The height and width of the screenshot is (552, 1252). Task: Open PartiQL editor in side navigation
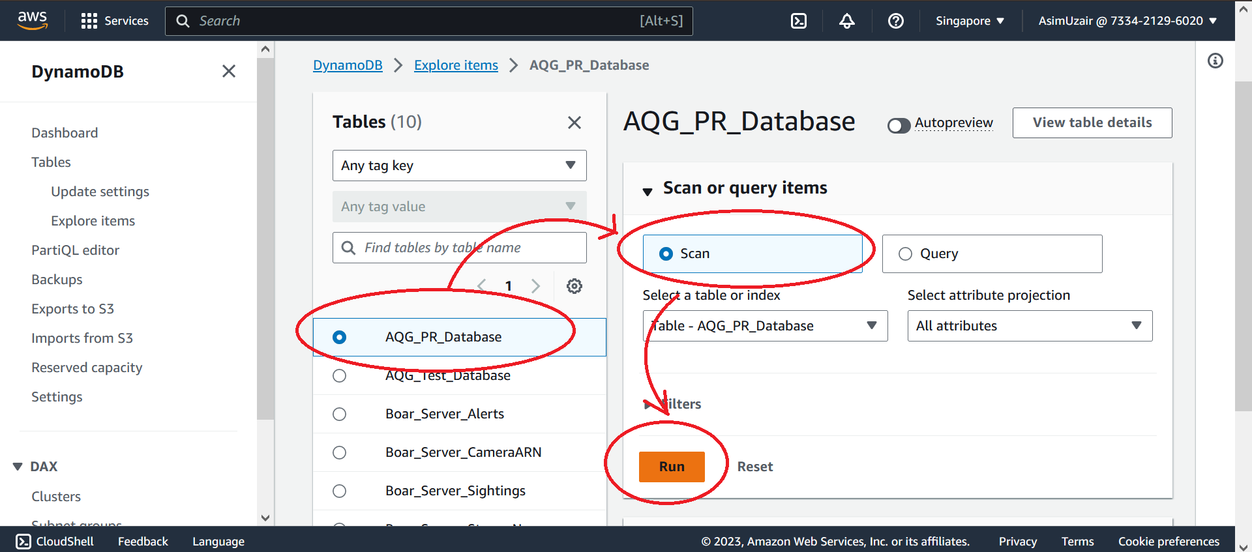point(76,250)
